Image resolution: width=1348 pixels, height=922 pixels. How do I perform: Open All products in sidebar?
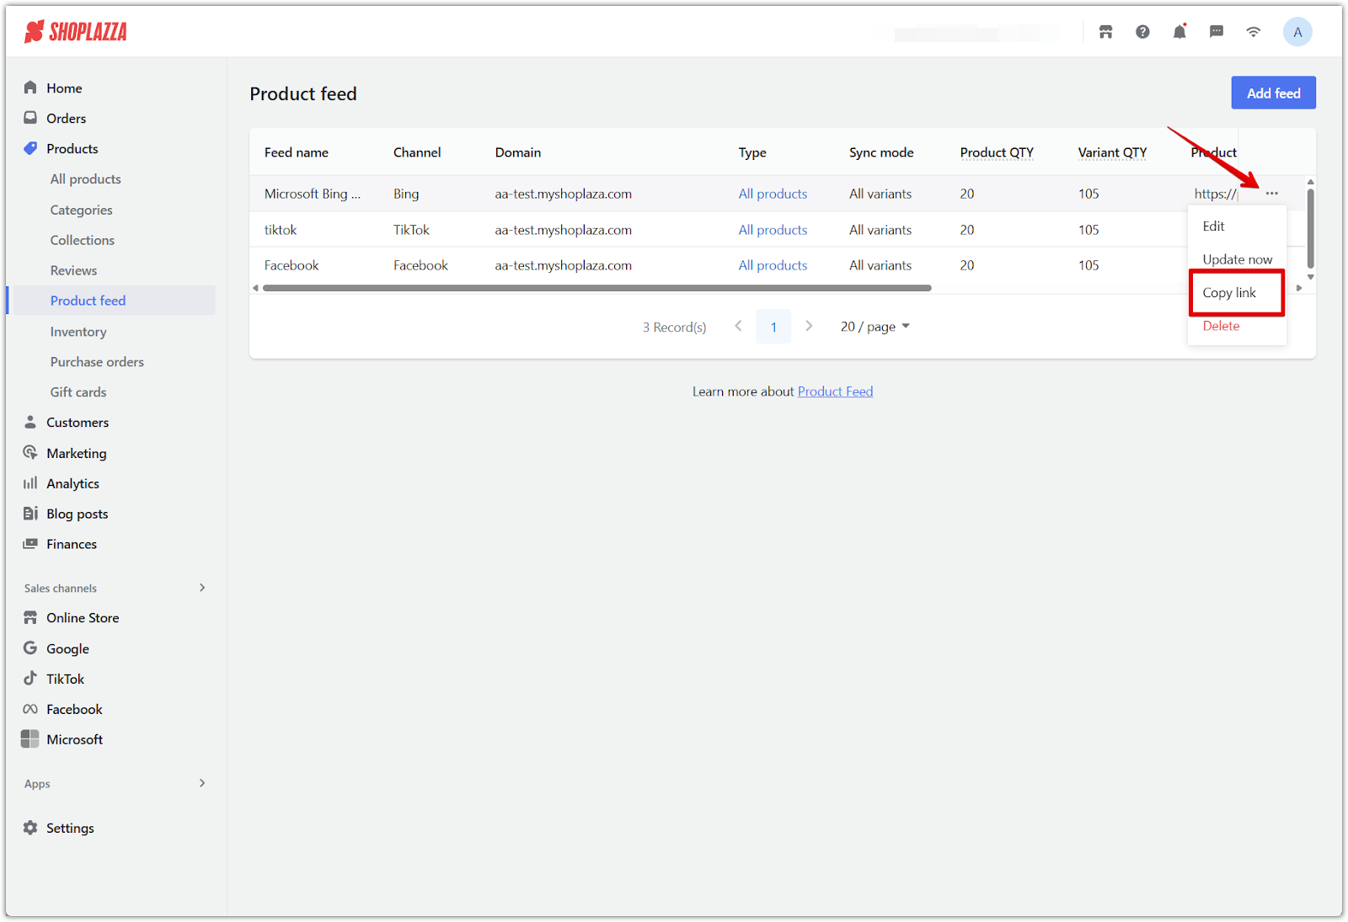86,179
